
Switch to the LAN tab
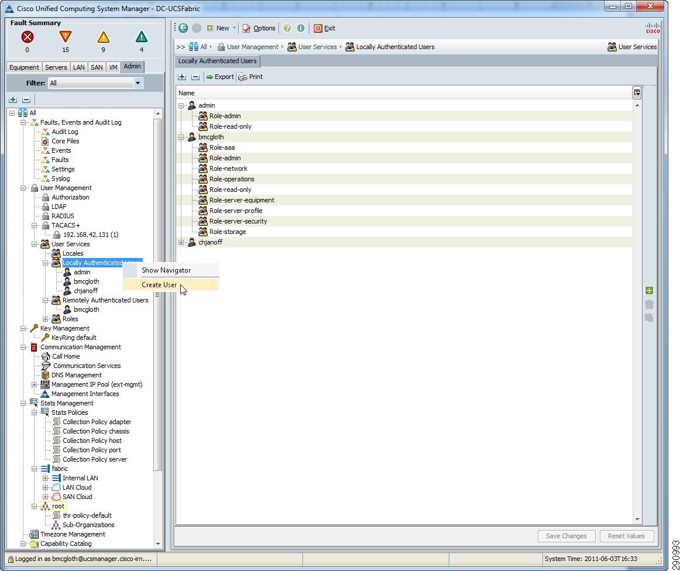click(x=79, y=67)
